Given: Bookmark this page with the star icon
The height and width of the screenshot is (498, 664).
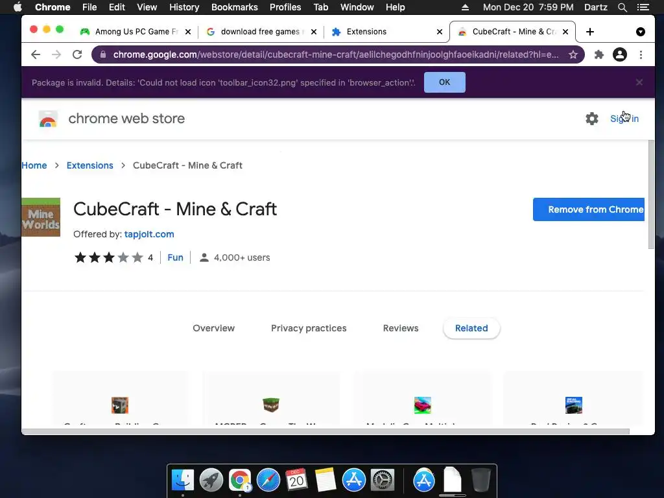Looking at the screenshot, I should (573, 54).
